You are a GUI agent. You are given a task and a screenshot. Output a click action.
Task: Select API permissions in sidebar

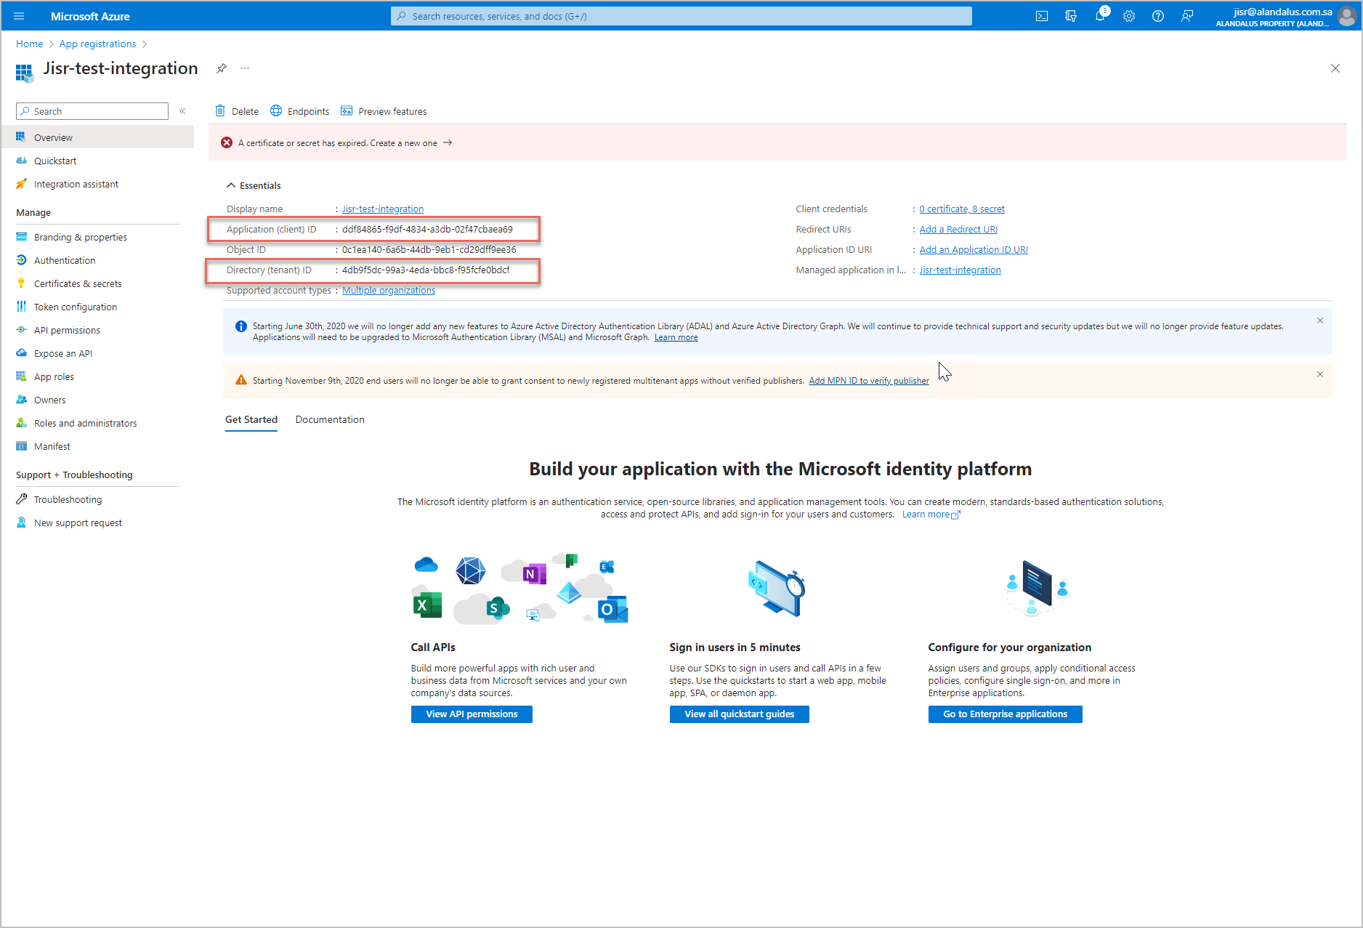coord(67,330)
